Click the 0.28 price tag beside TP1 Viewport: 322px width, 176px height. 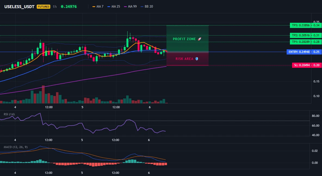coord(317,42)
